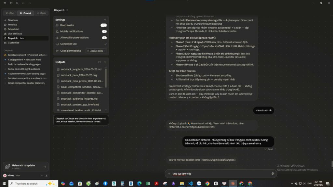Open Microsoft Edge from the taskbar
Screen dimensions: 333x187
(139, 183)
